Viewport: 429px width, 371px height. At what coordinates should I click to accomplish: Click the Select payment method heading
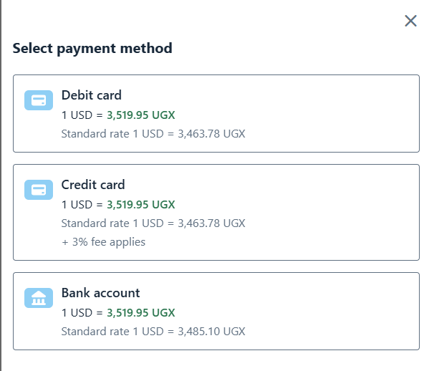click(92, 49)
